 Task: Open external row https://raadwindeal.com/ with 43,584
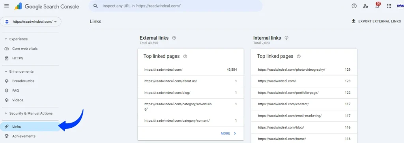191,70
